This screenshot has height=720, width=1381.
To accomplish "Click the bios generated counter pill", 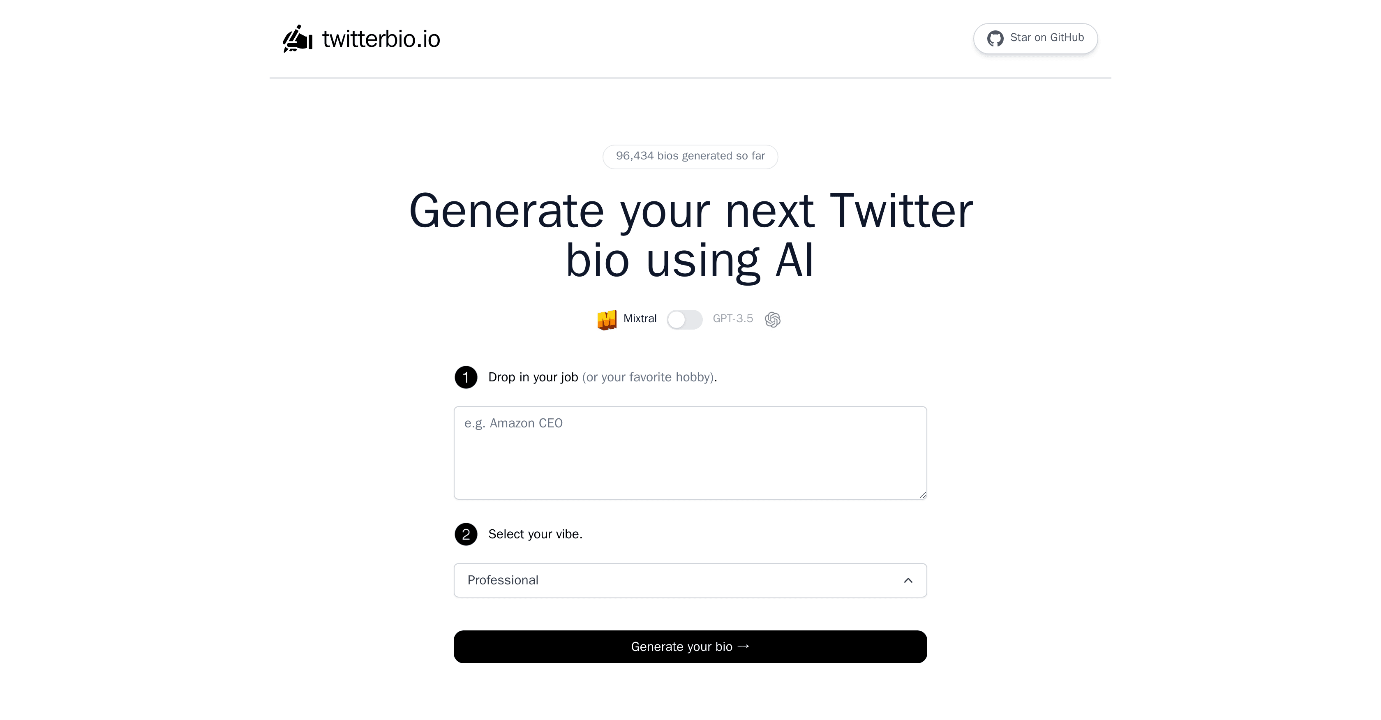I will tap(690, 156).
